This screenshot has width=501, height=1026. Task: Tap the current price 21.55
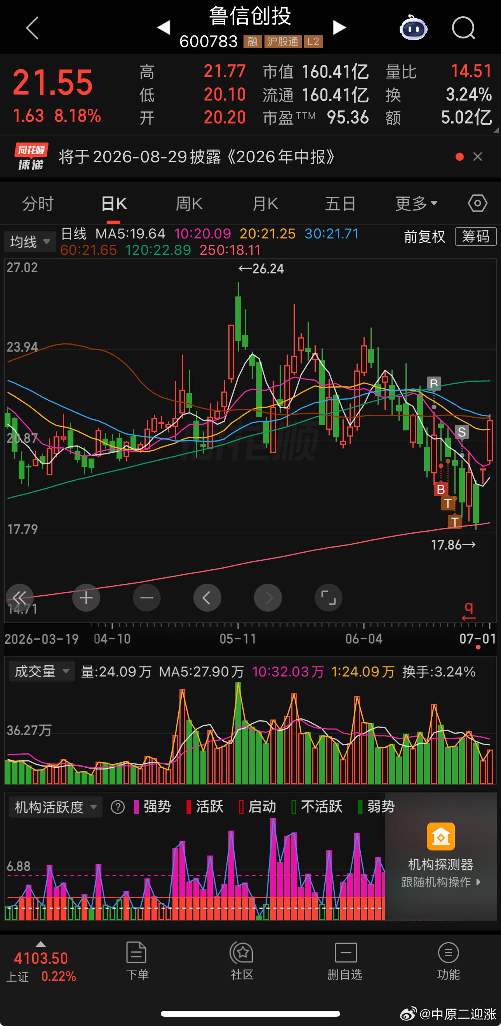click(x=52, y=82)
